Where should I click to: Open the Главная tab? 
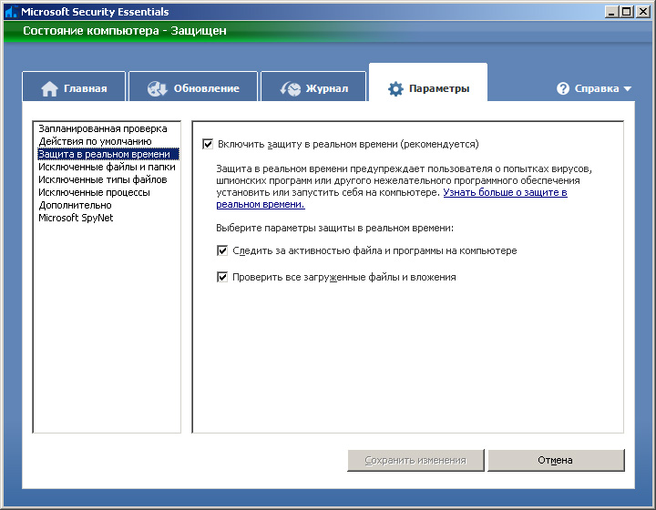74,87
